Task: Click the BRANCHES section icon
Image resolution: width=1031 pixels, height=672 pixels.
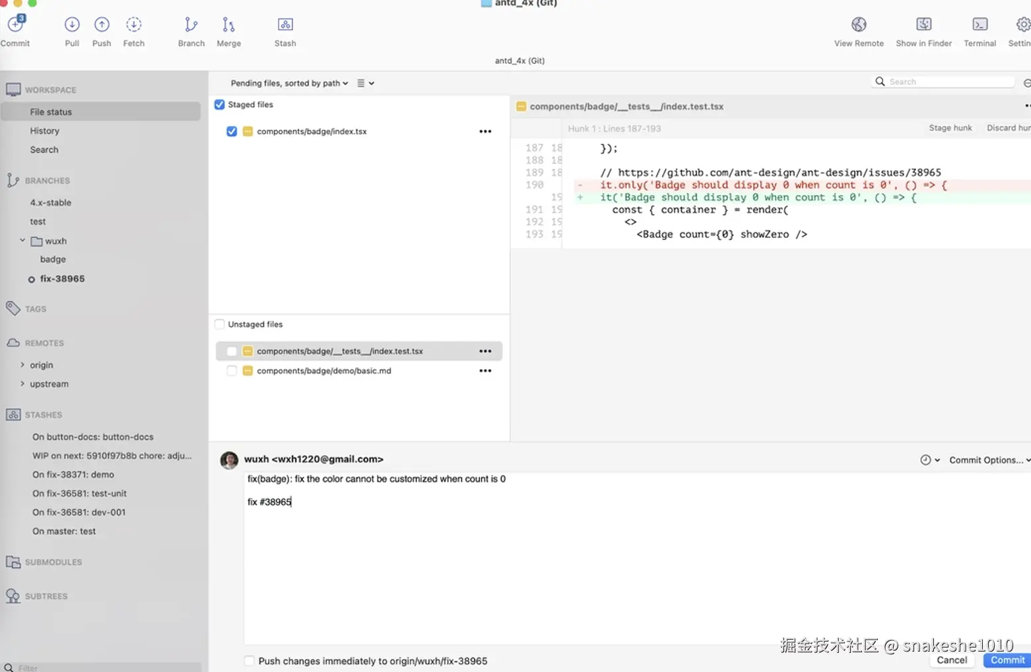Action: pos(13,180)
